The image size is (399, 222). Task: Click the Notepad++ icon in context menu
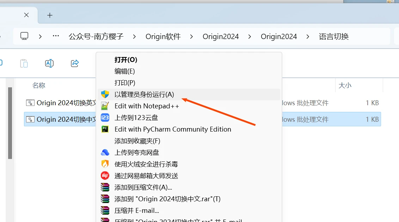(105, 106)
